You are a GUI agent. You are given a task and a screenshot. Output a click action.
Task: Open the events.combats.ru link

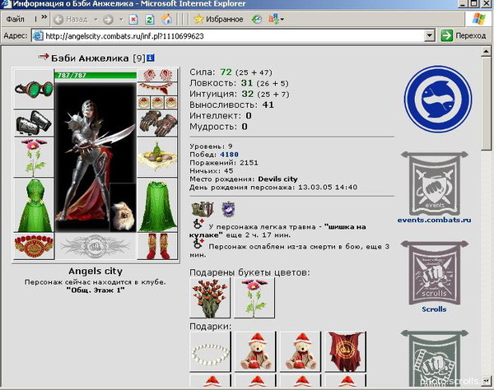click(434, 220)
